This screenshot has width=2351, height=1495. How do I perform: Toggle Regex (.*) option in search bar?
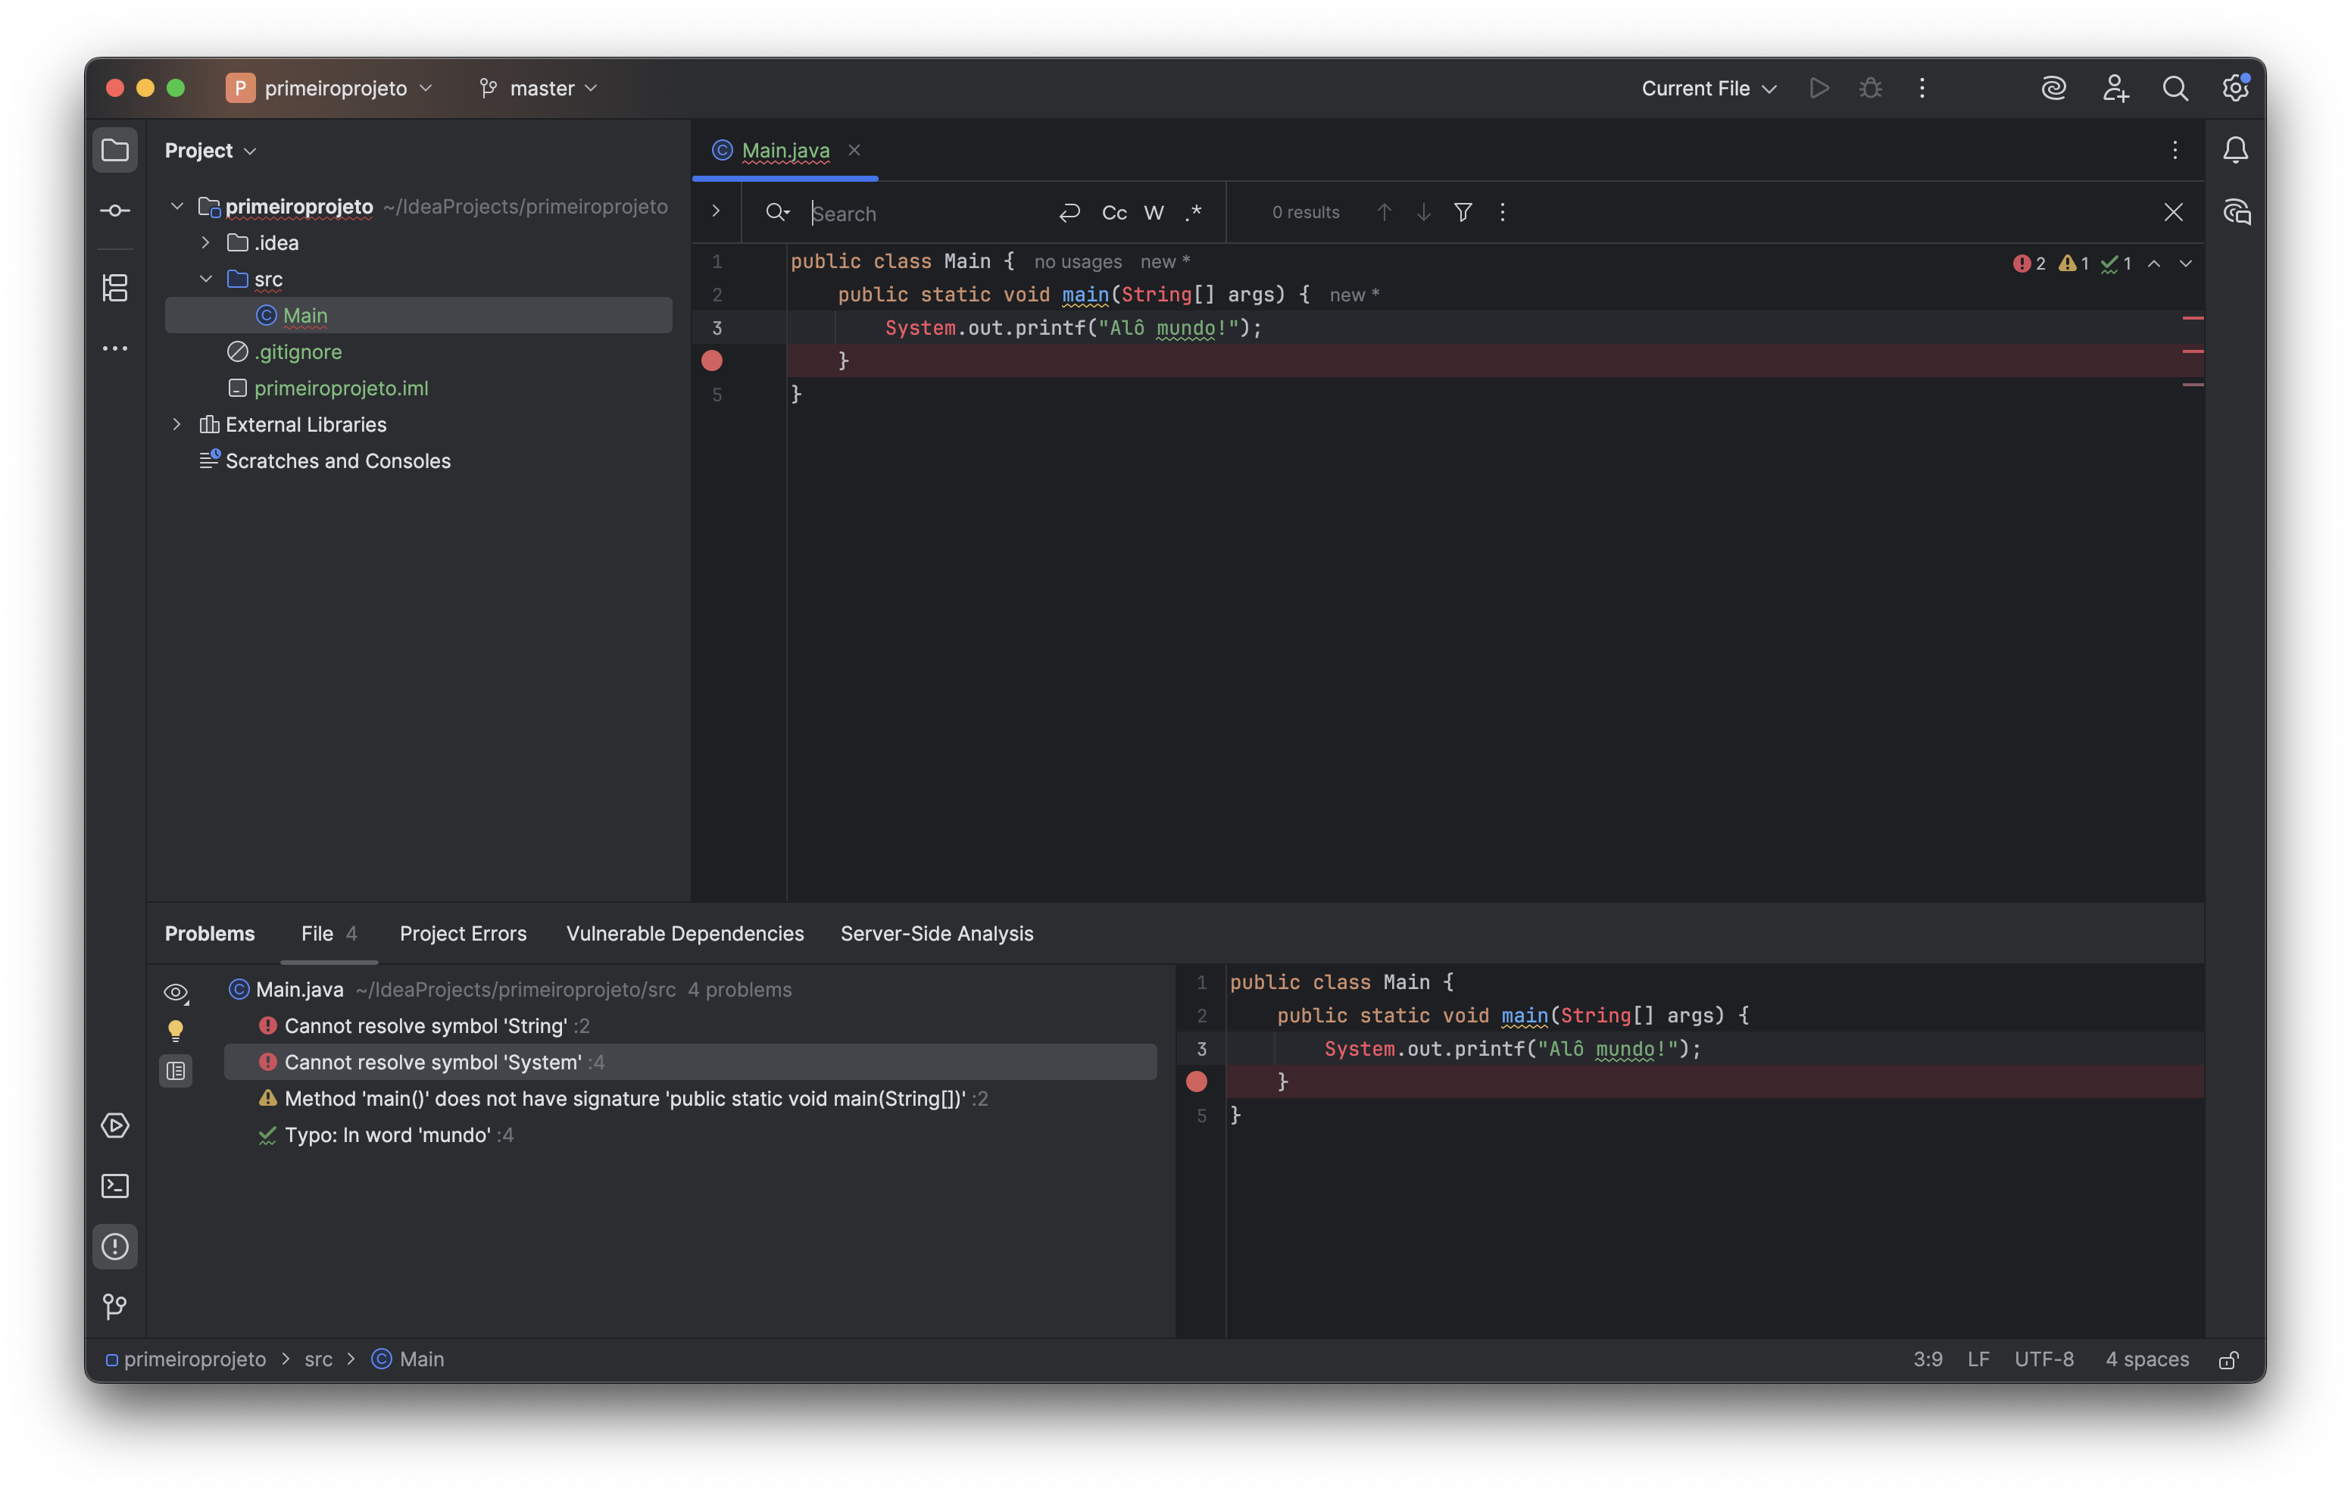coord(1193,212)
